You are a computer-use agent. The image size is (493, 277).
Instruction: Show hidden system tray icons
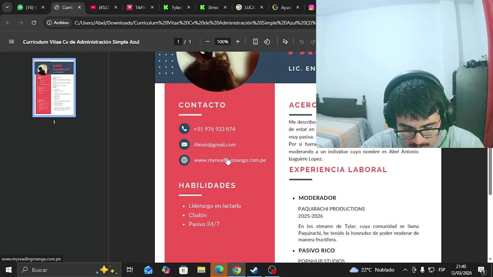coord(405,270)
